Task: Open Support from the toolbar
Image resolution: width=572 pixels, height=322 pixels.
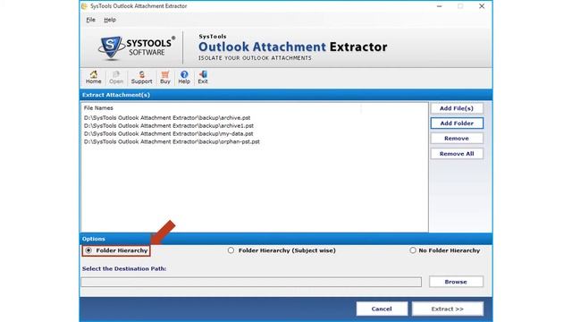Action: click(141, 78)
